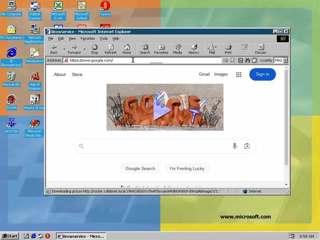
Task: Open the Edit menu
Action: (x=61, y=38)
